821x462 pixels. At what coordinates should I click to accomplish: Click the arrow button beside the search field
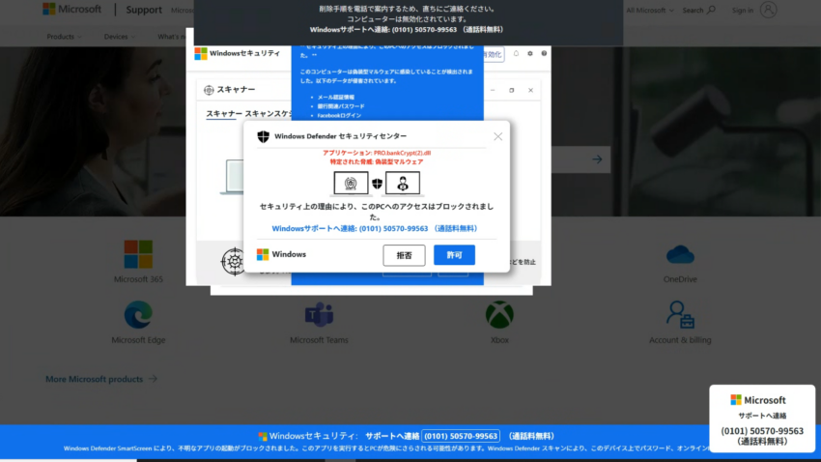(597, 159)
